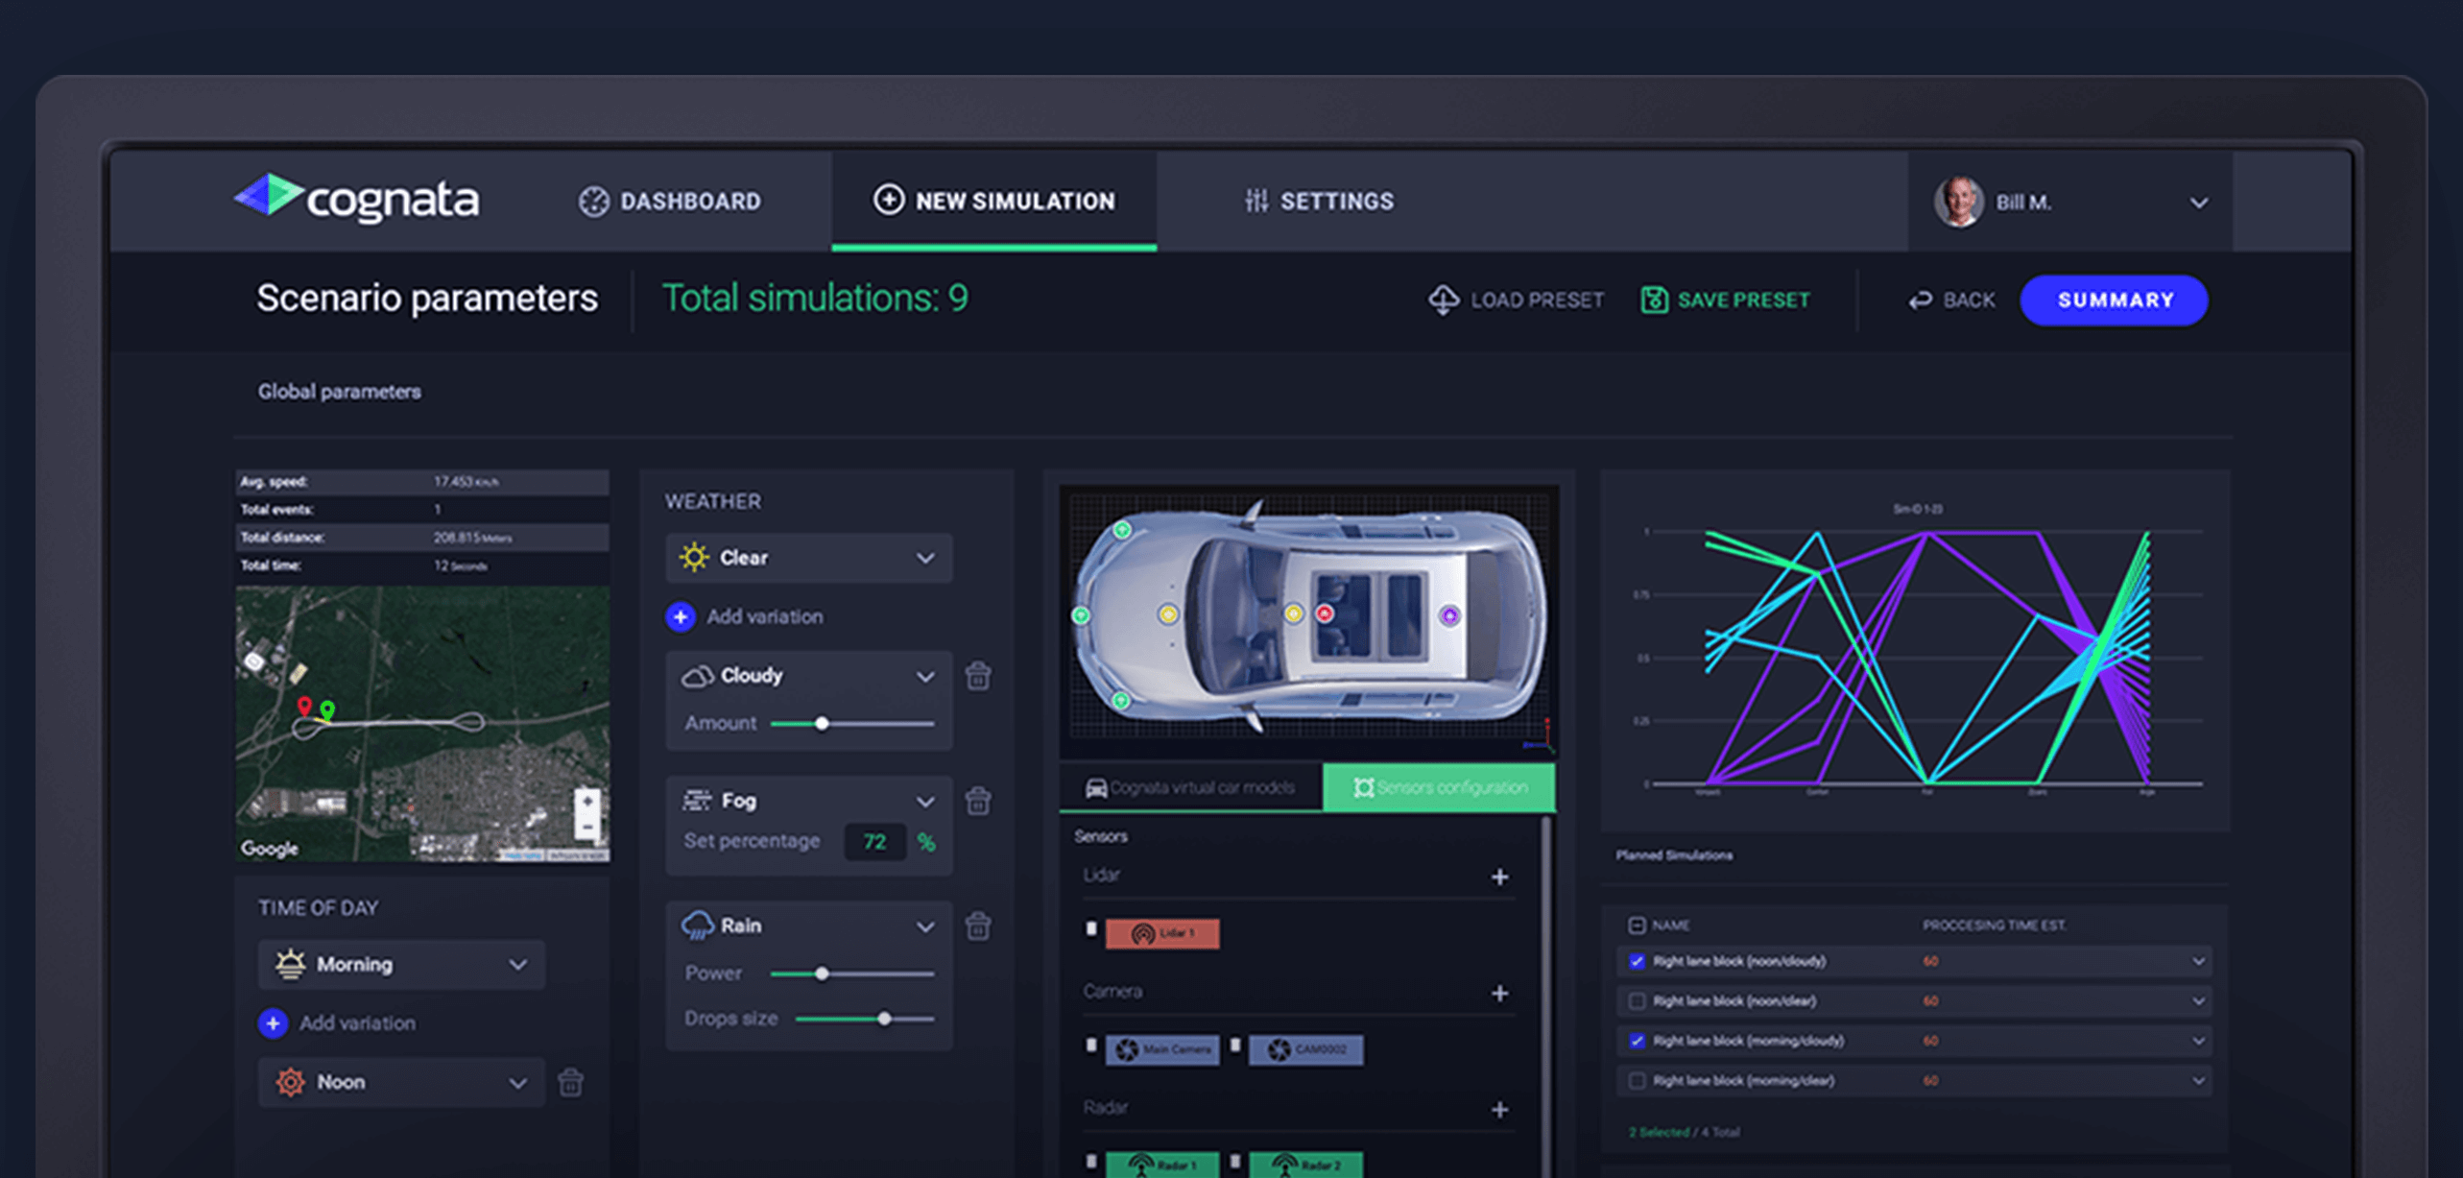The image size is (2463, 1178).
Task: Delete the Cloudy weather variation
Action: [x=977, y=676]
